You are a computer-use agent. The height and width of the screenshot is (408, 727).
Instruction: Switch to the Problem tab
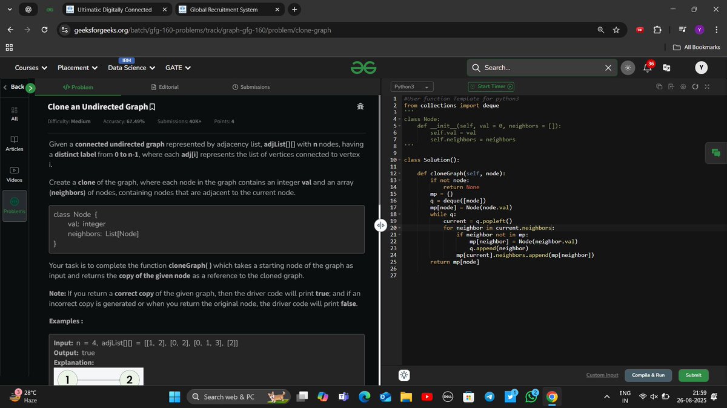tap(78, 87)
